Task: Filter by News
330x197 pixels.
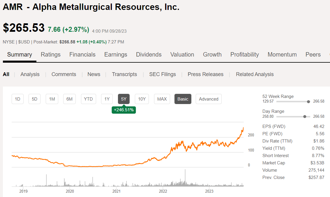Action: click(94, 74)
